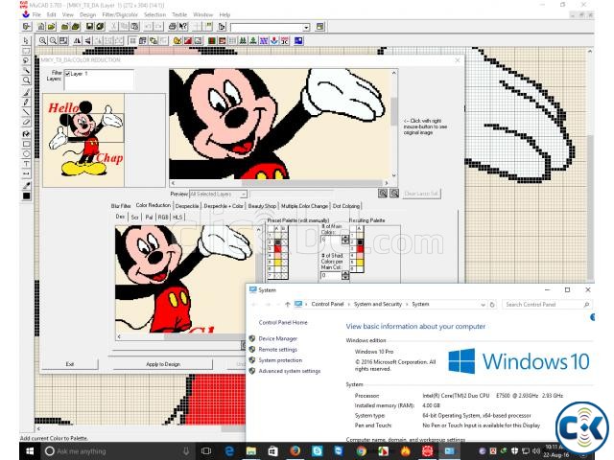Click the Apply to Design button

[x=163, y=364]
